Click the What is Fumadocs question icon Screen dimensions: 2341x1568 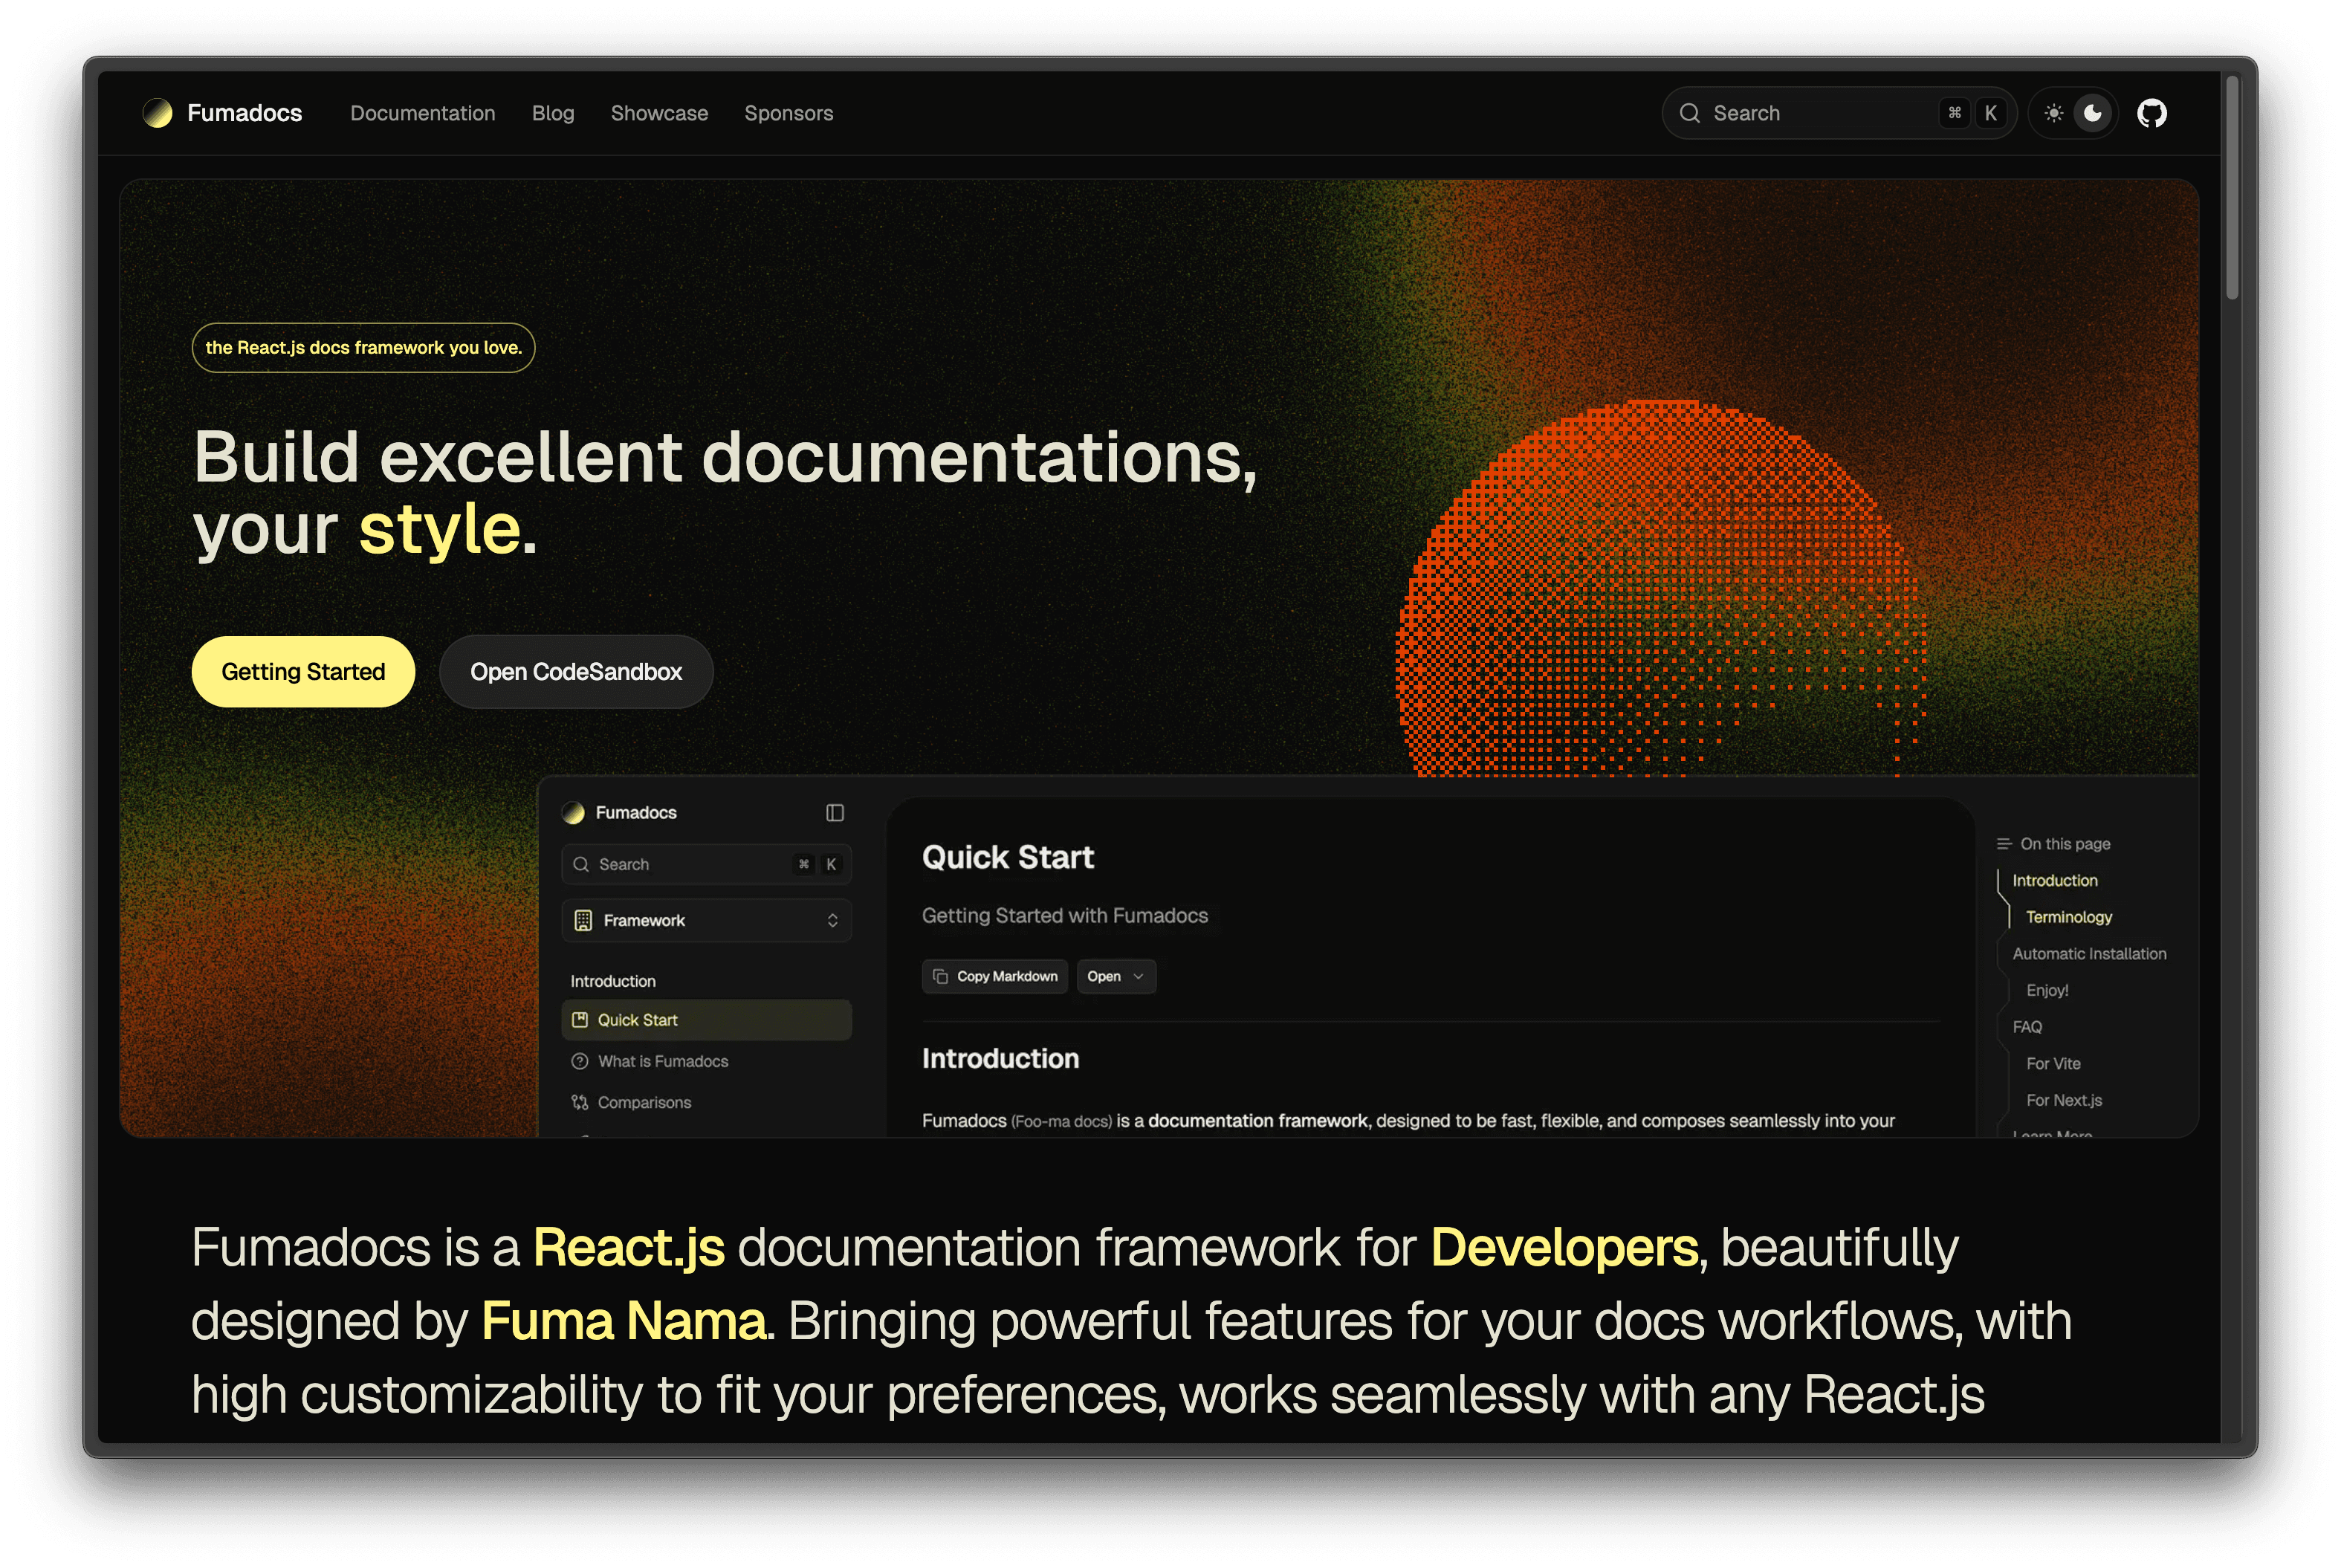(x=580, y=1061)
